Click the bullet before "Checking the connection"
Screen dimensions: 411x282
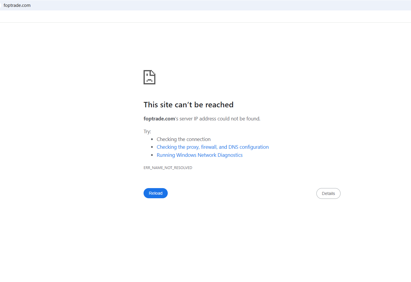[152, 139]
